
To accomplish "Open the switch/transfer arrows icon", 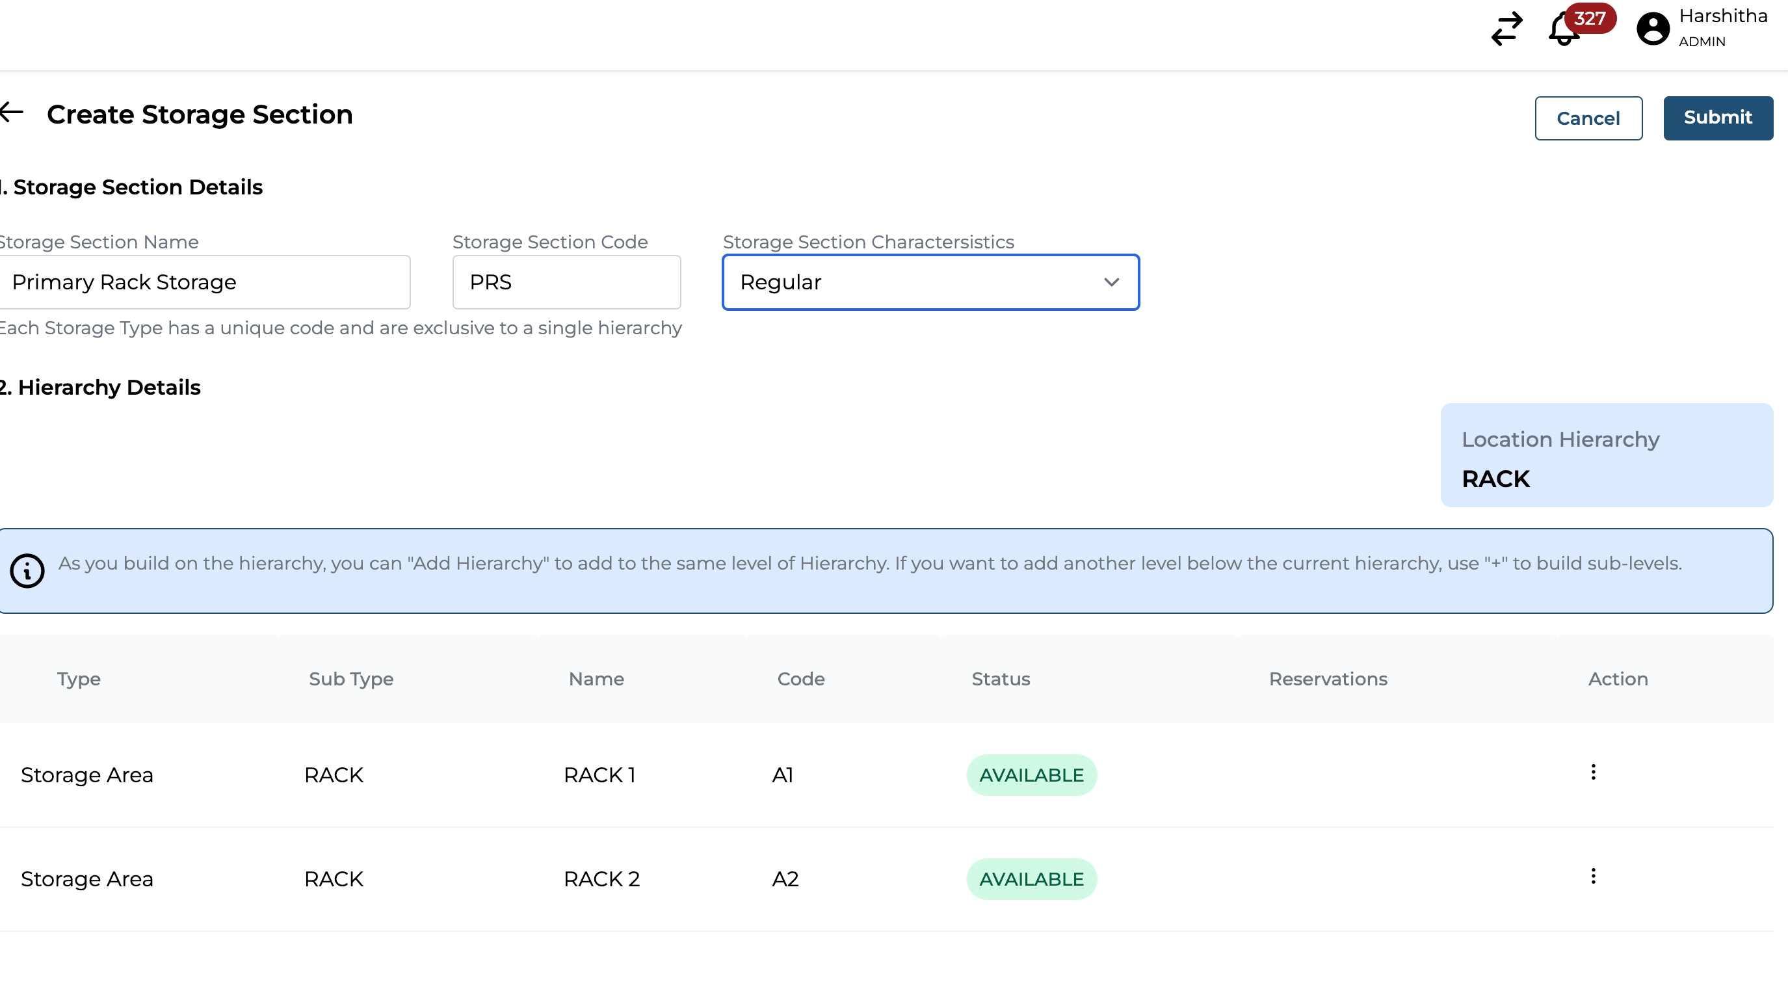I will tap(1506, 29).
